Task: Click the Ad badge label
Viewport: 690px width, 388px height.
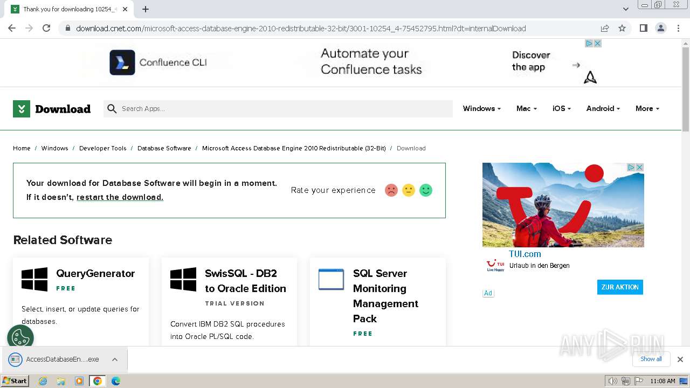Action: tap(488, 293)
